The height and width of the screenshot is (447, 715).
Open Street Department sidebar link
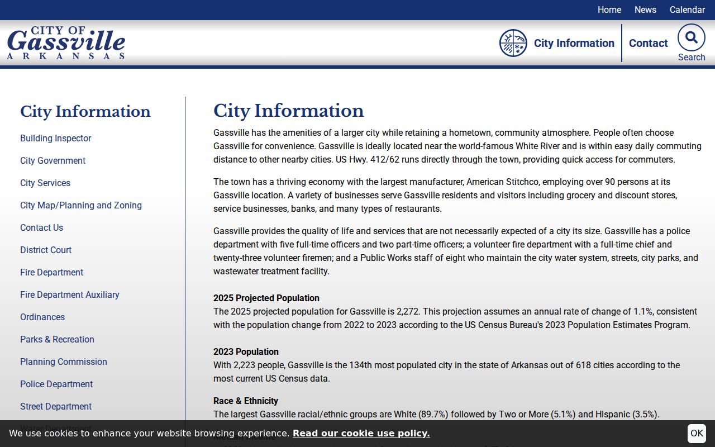coord(56,406)
